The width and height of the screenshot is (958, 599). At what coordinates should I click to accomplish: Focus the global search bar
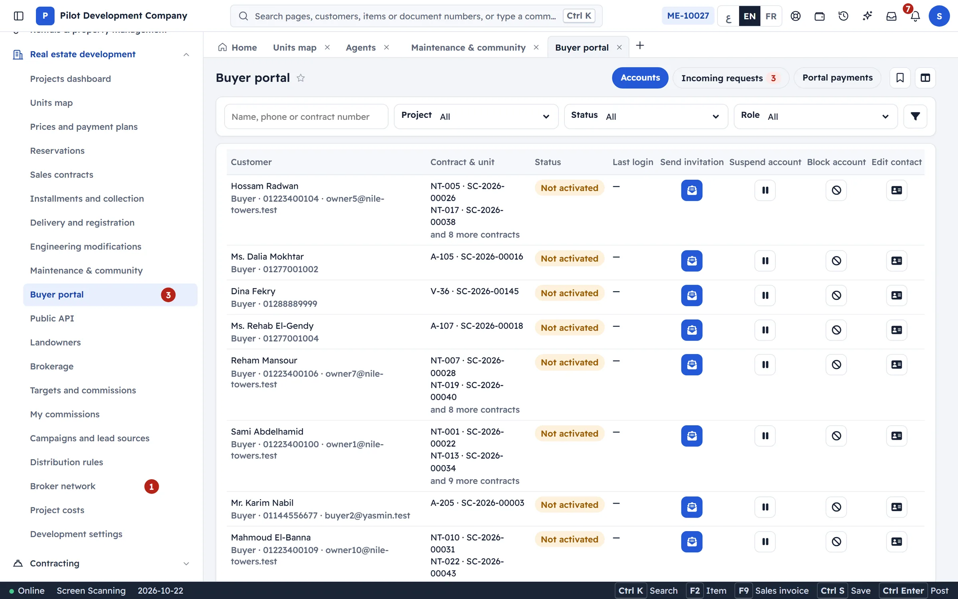(x=416, y=16)
